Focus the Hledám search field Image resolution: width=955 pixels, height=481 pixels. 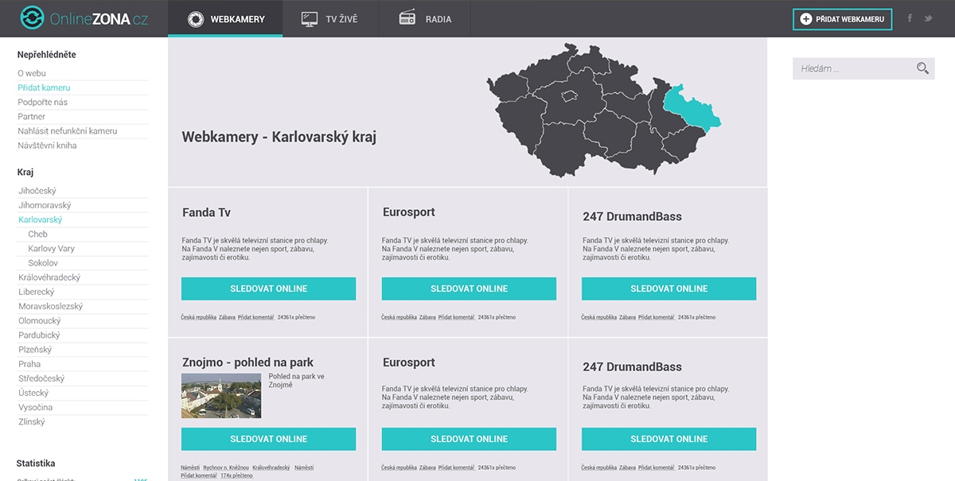coord(863,68)
